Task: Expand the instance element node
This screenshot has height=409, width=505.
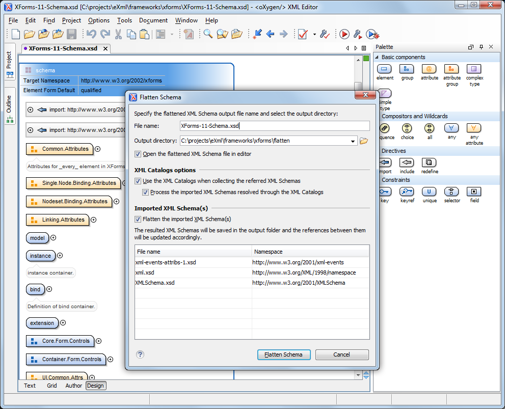Action: [x=60, y=256]
